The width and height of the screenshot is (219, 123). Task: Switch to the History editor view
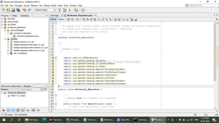pyautogui.click(x=61, y=19)
